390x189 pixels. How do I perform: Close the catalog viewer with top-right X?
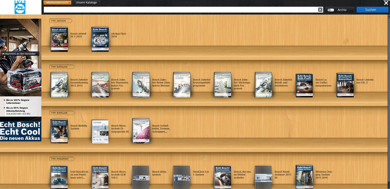386,3
